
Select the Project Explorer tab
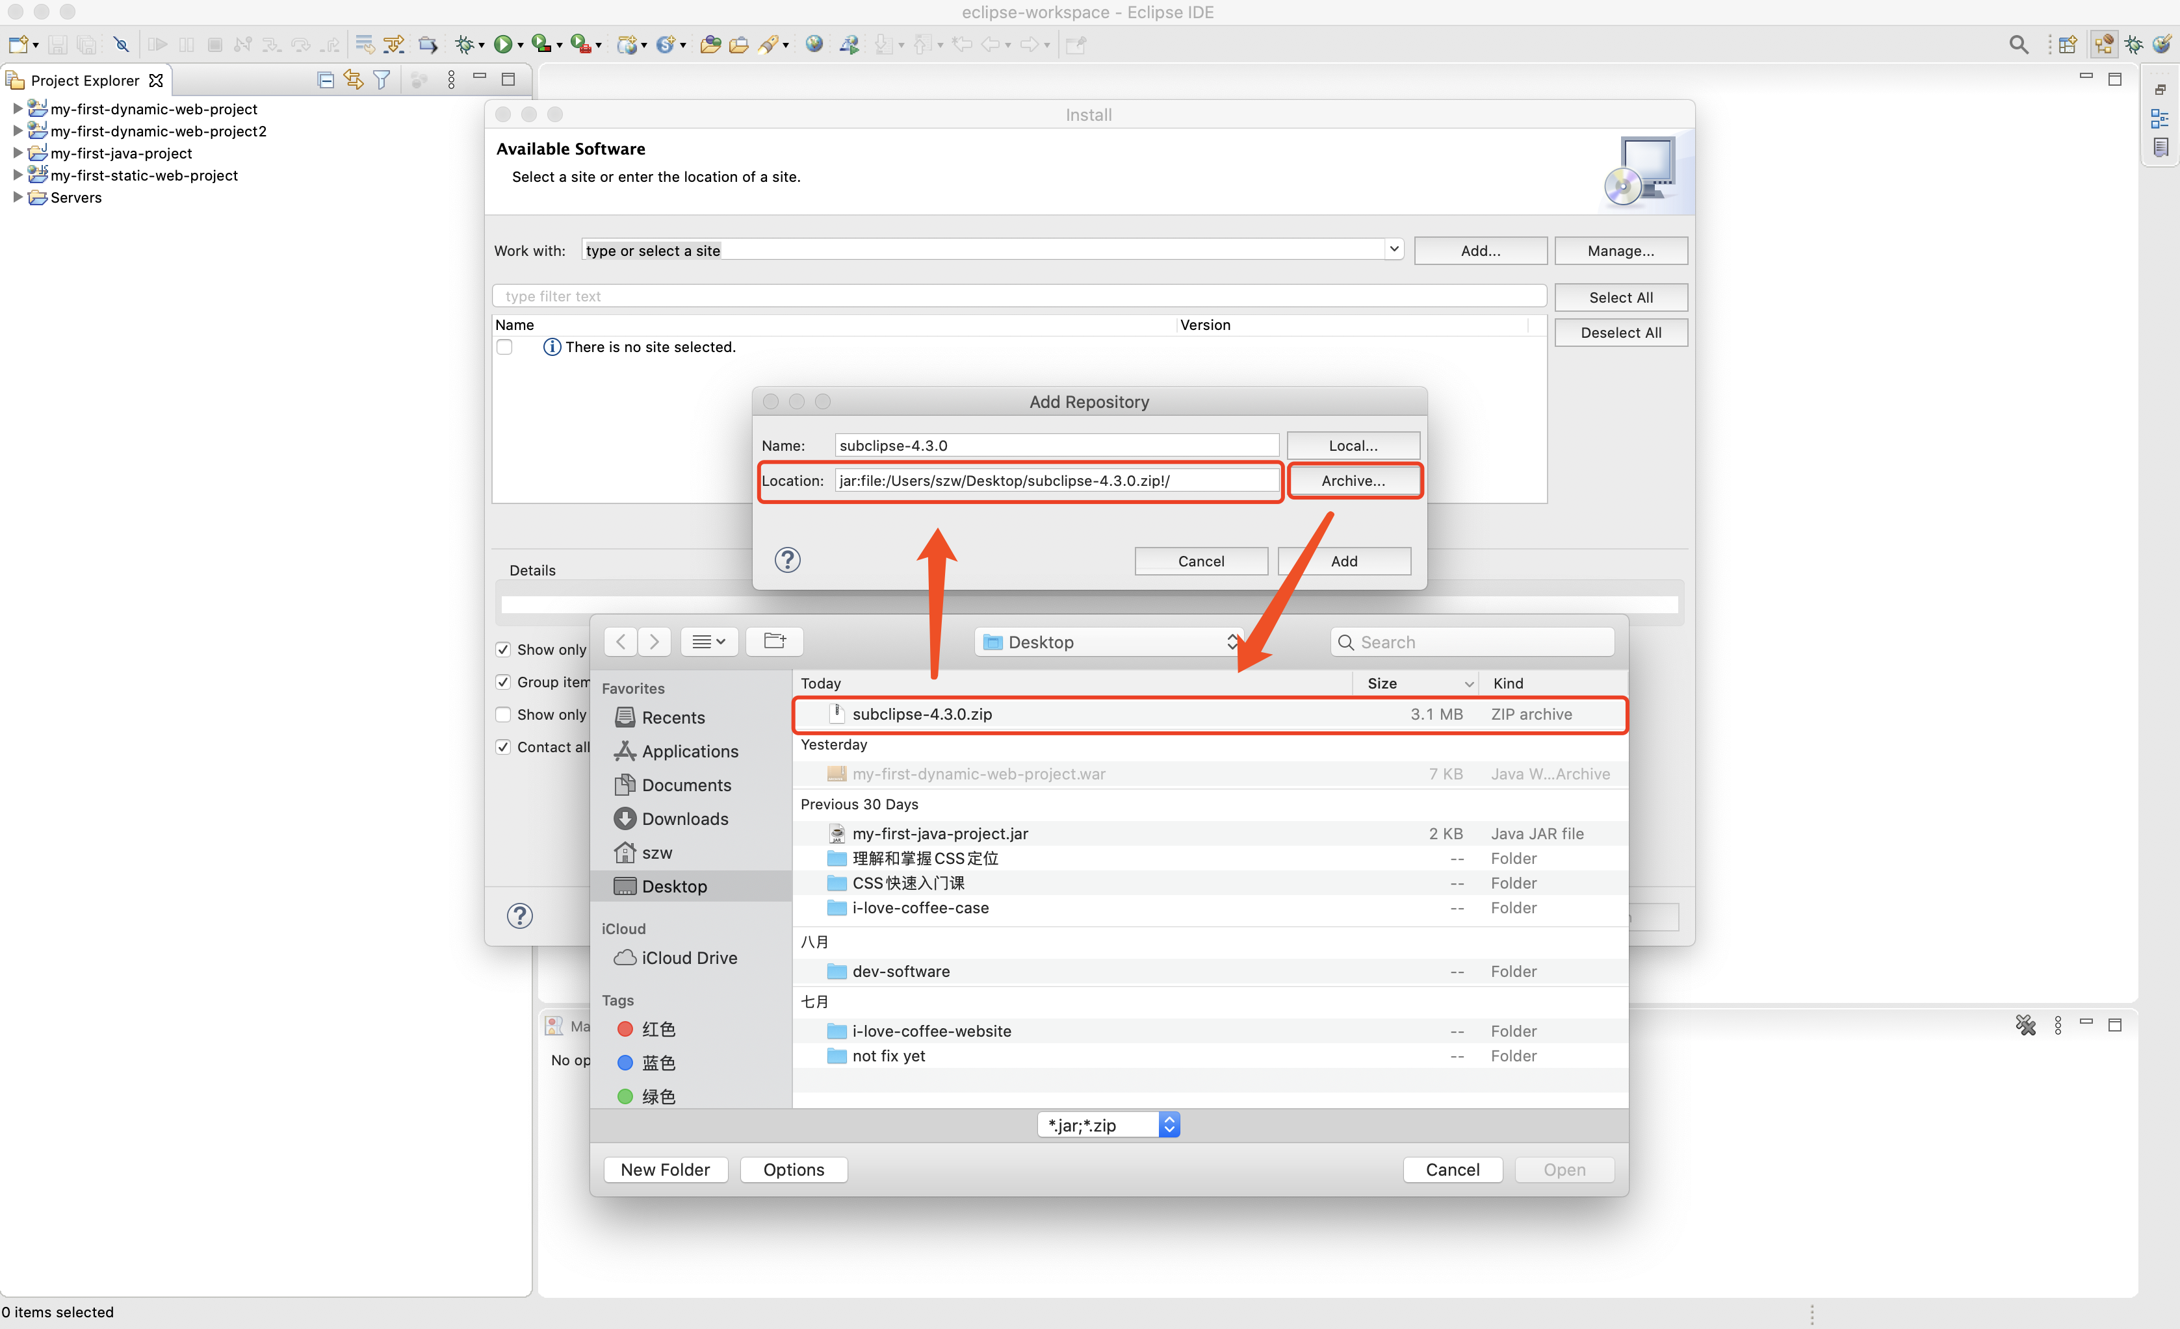85,81
